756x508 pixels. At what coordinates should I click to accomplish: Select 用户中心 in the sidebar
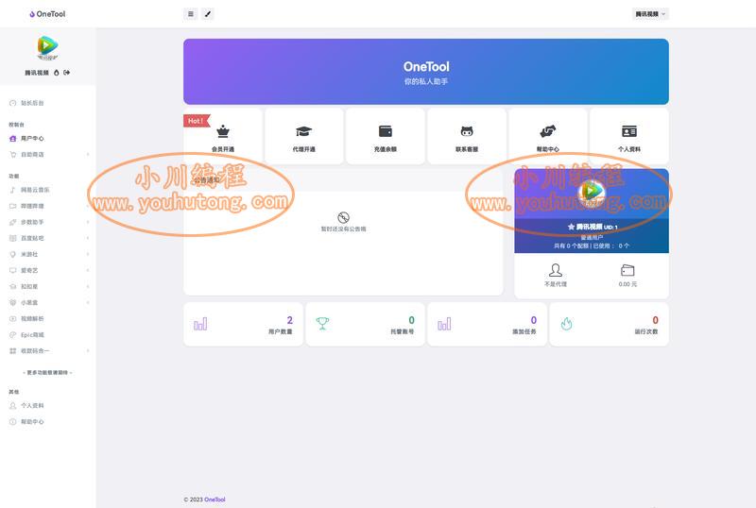pyautogui.click(x=48, y=138)
